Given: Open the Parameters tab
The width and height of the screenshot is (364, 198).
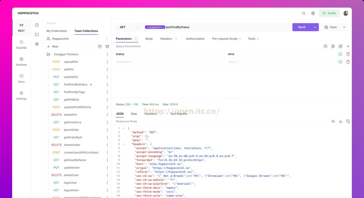Looking at the screenshot, I should 127,39.
